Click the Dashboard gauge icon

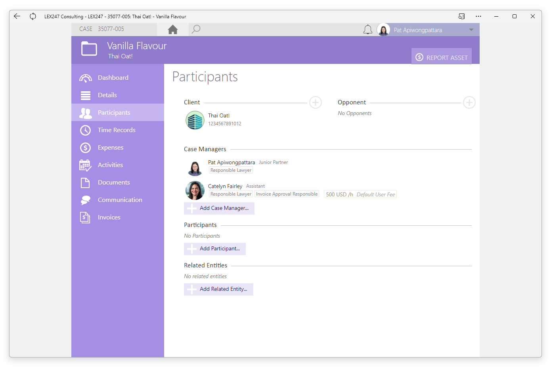click(x=86, y=78)
